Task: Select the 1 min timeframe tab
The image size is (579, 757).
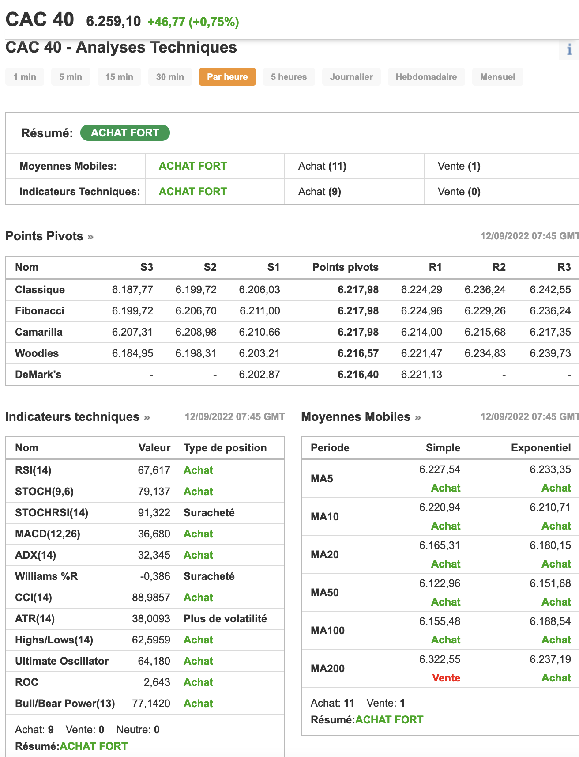Action: click(x=25, y=77)
